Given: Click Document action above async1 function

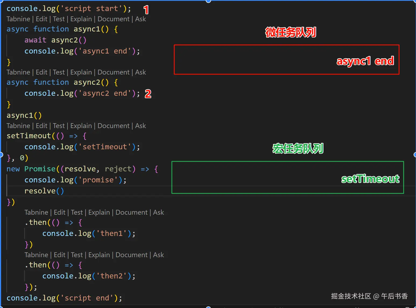Looking at the screenshot, I should (113, 19).
